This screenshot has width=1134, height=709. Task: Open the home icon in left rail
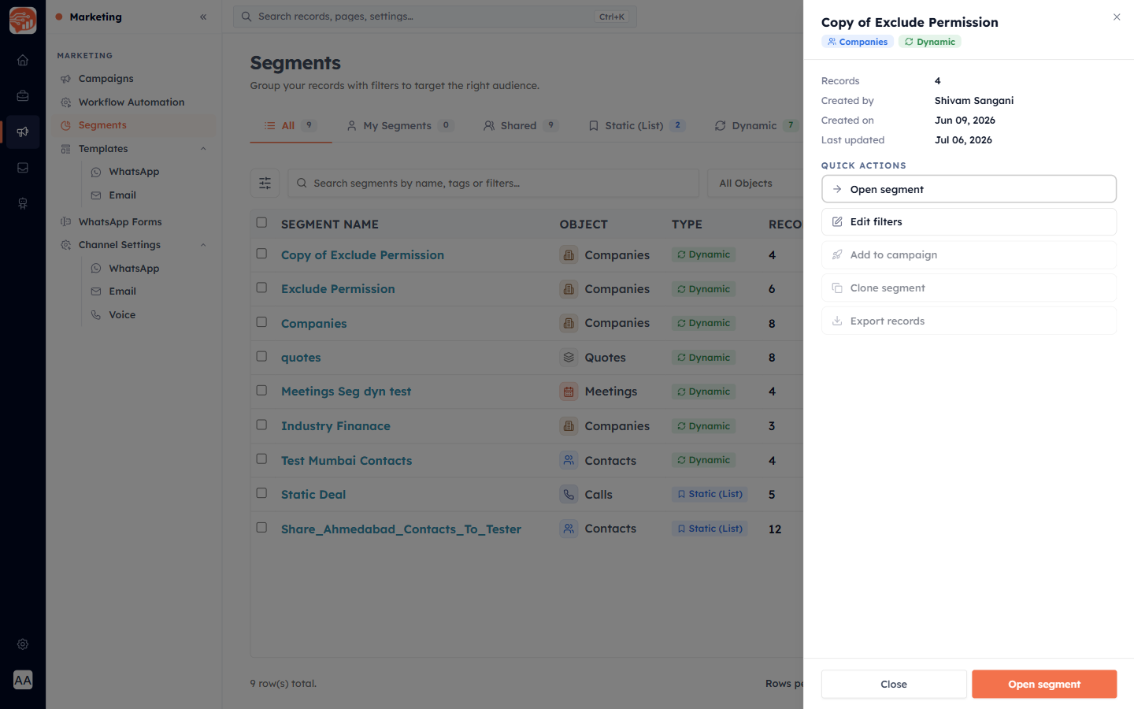tap(23, 60)
